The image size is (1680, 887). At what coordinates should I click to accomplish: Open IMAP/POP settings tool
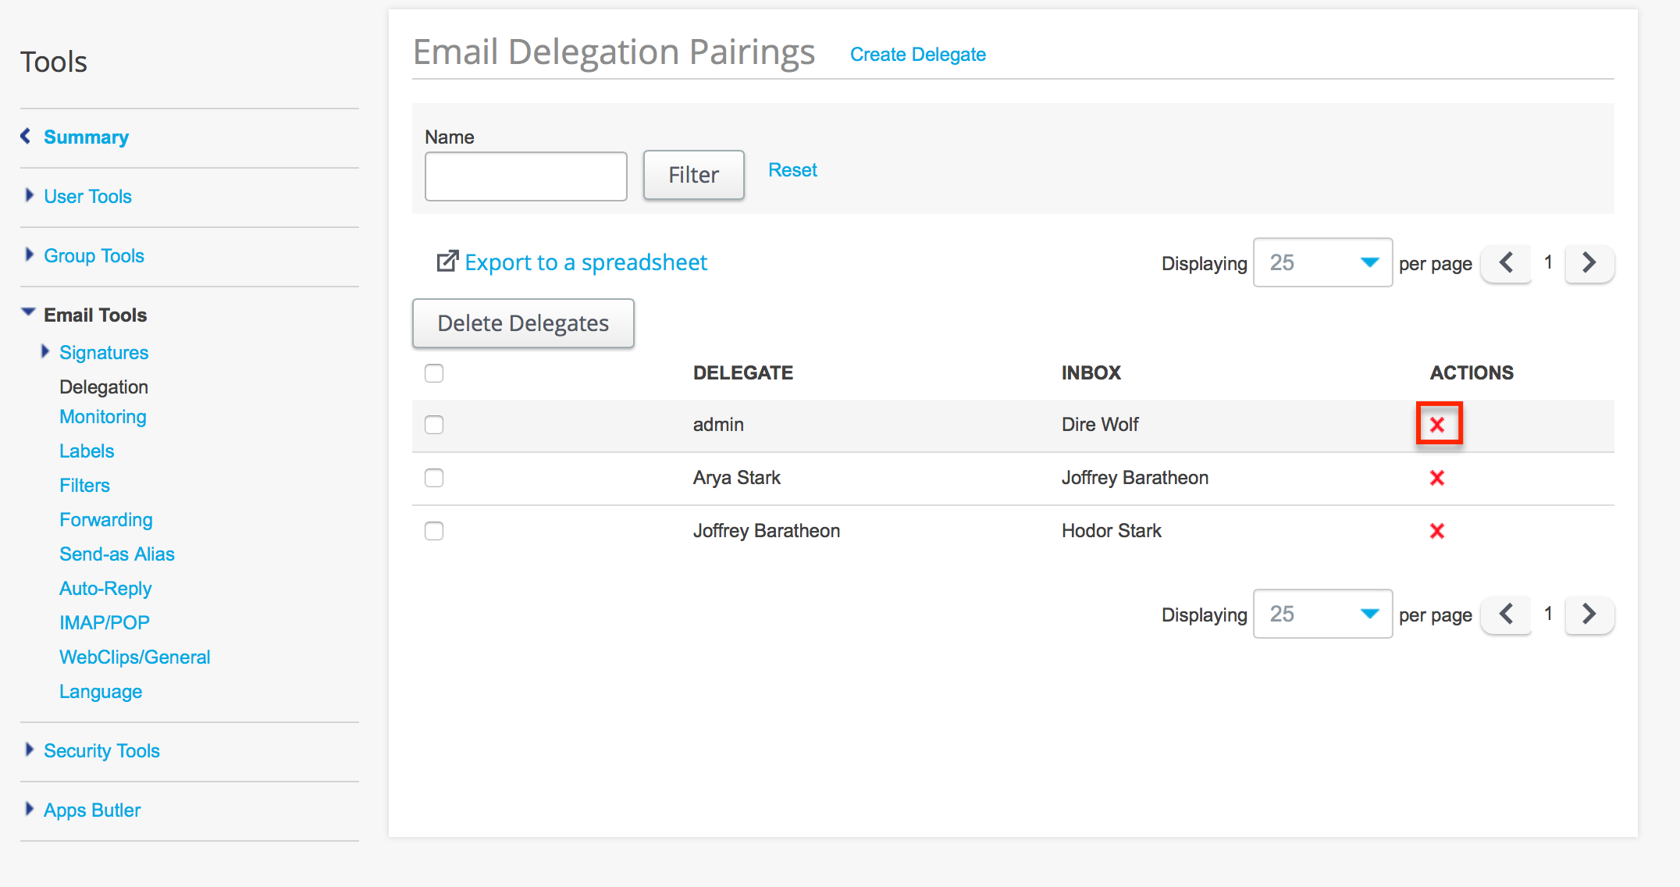tap(105, 623)
